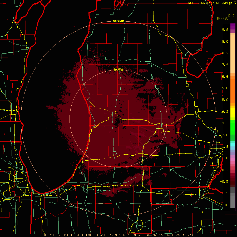Select the 9.8 scale value
Viewport: 237px width, 237px height.
[x=225, y=29]
